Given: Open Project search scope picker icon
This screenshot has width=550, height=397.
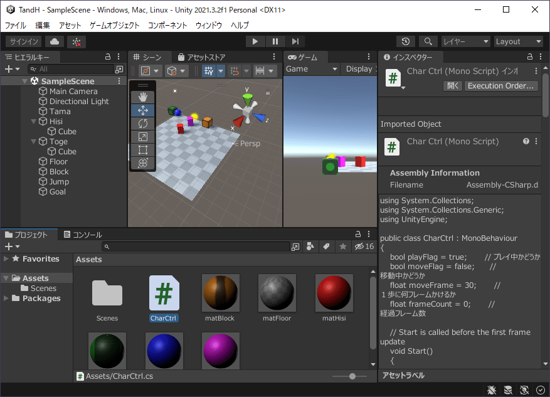Looking at the screenshot, I should coord(295,247).
